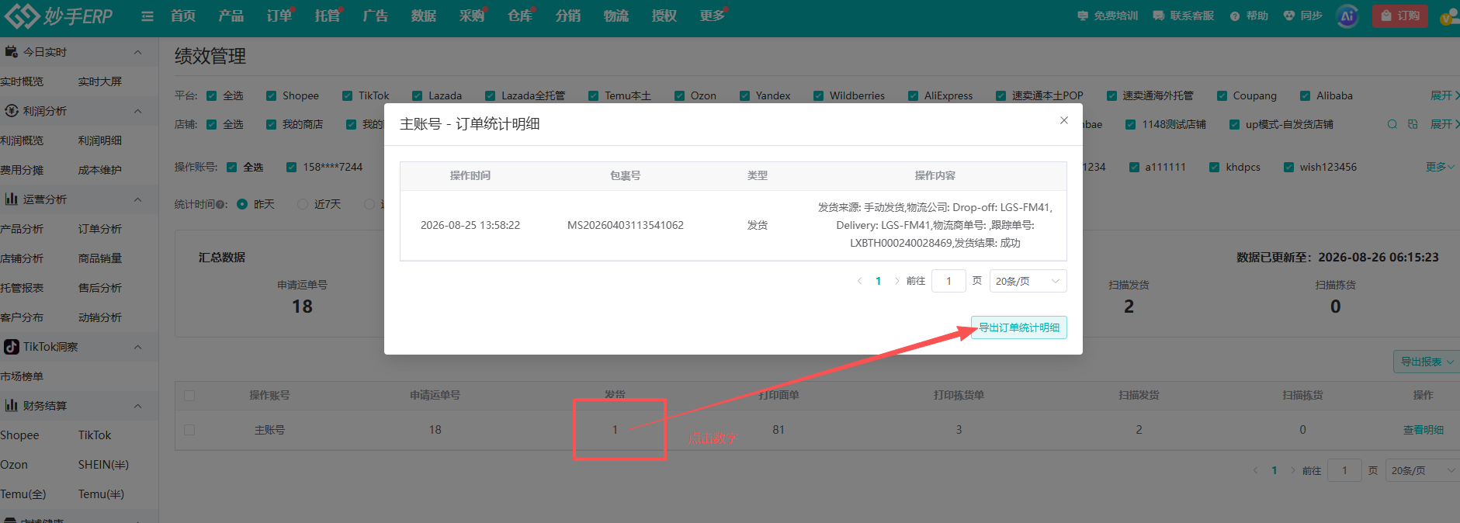1460x523 pixels.
Task: Collapse the 财务结算 sidebar section
Action: (137, 406)
